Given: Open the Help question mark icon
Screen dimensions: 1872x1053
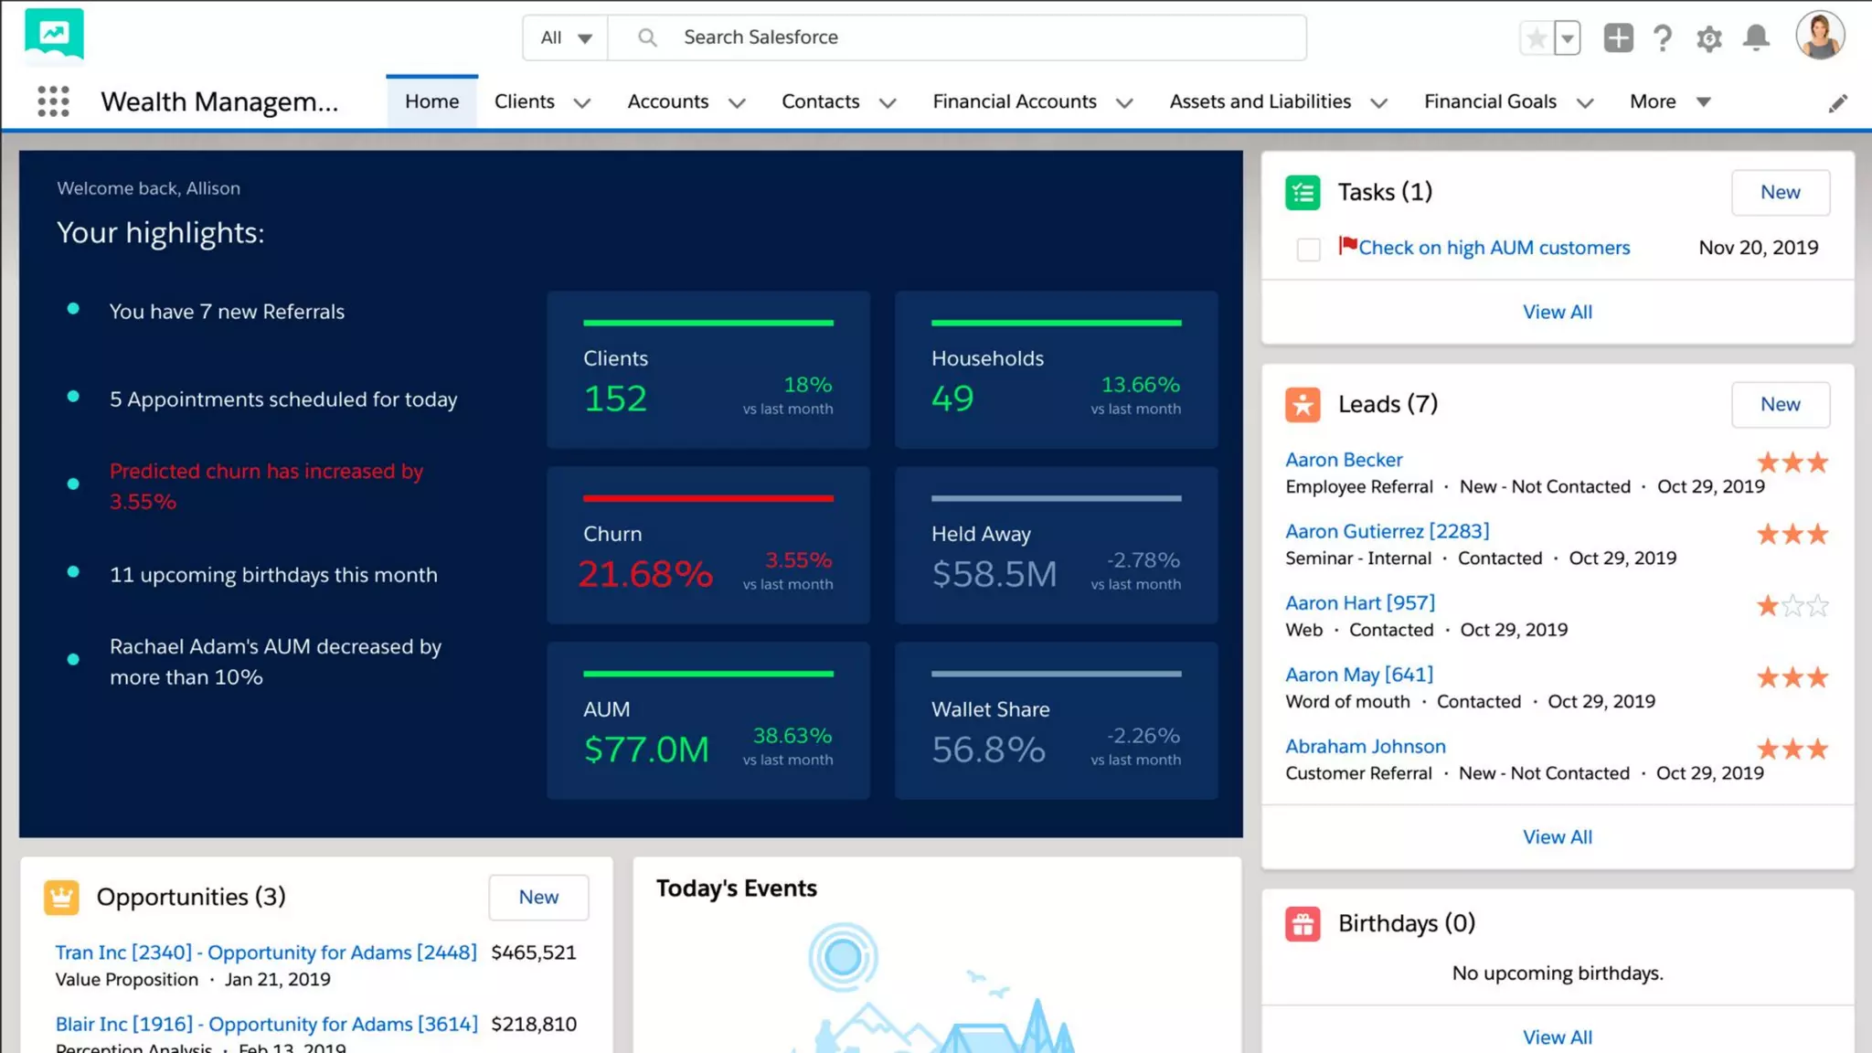Looking at the screenshot, I should 1663,38.
